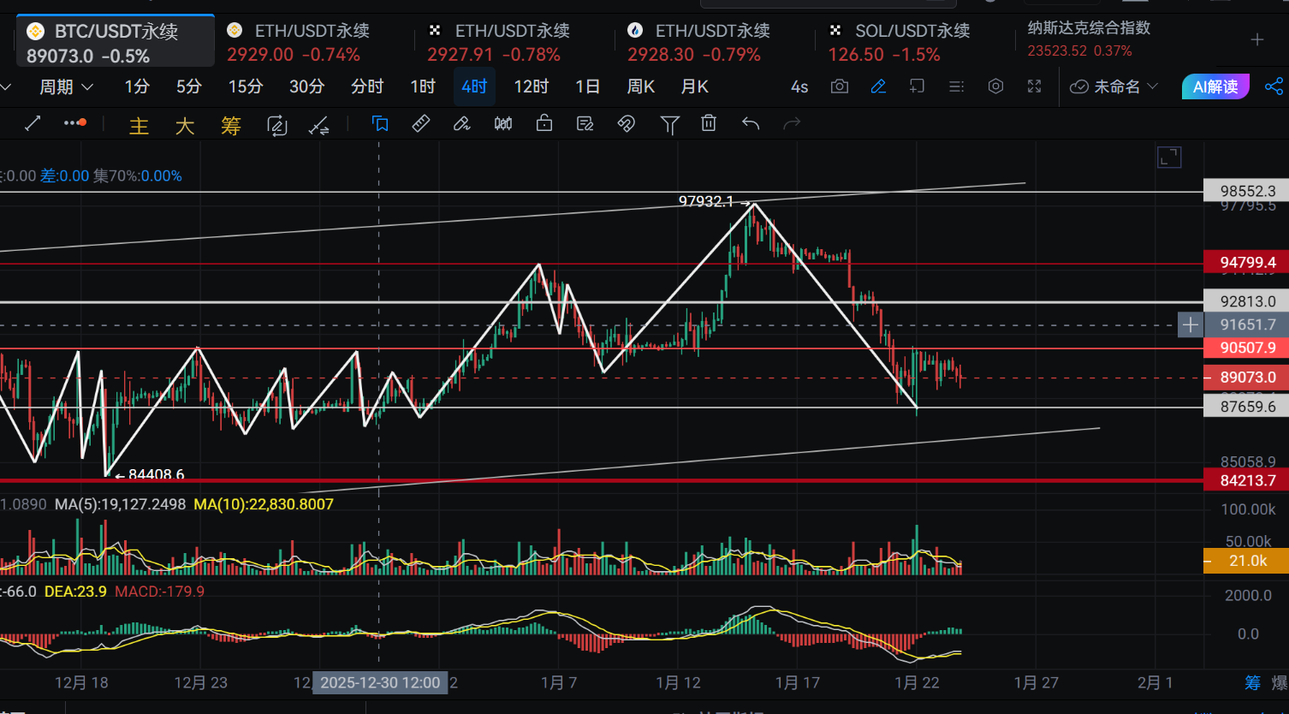This screenshot has width=1289, height=714.
Task: Click the share icon
Action: point(1274,86)
